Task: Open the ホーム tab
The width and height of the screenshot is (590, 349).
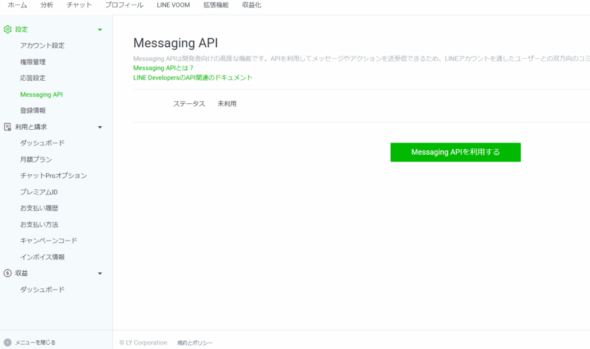Action: click(x=17, y=5)
